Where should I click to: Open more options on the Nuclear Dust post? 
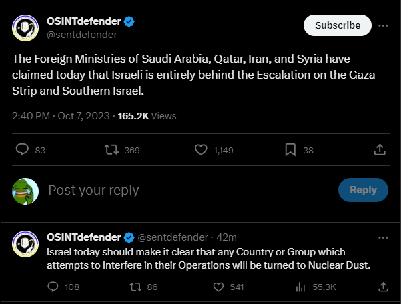coord(383,237)
